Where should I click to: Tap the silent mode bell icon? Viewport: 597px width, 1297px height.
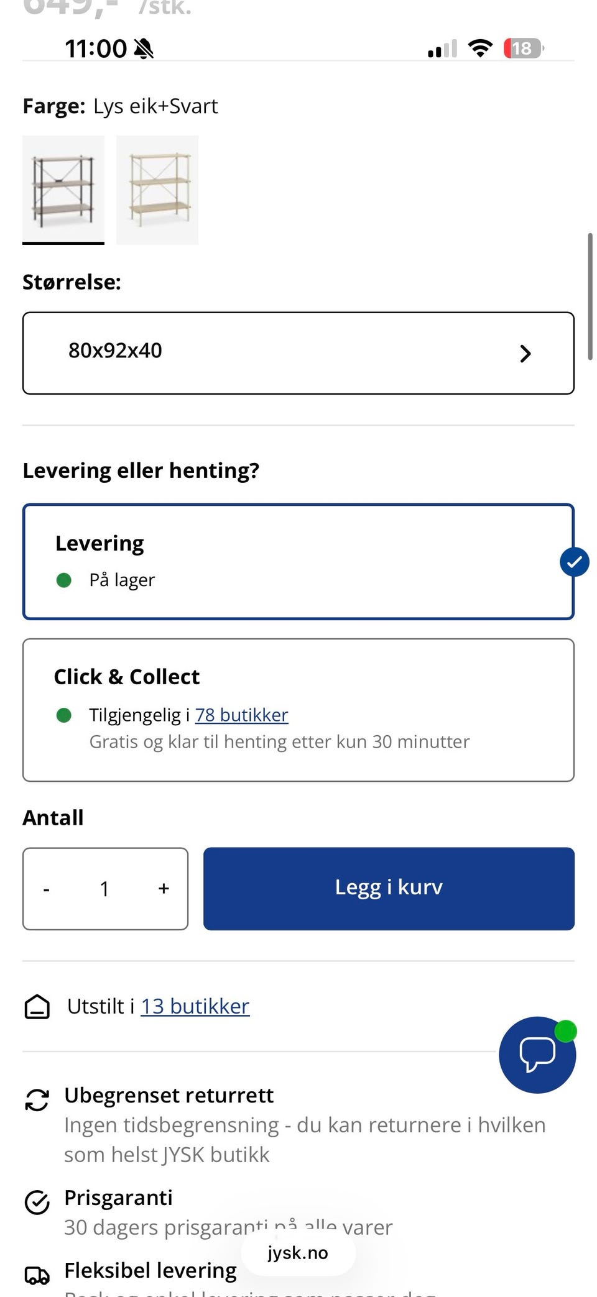pyautogui.click(x=144, y=48)
